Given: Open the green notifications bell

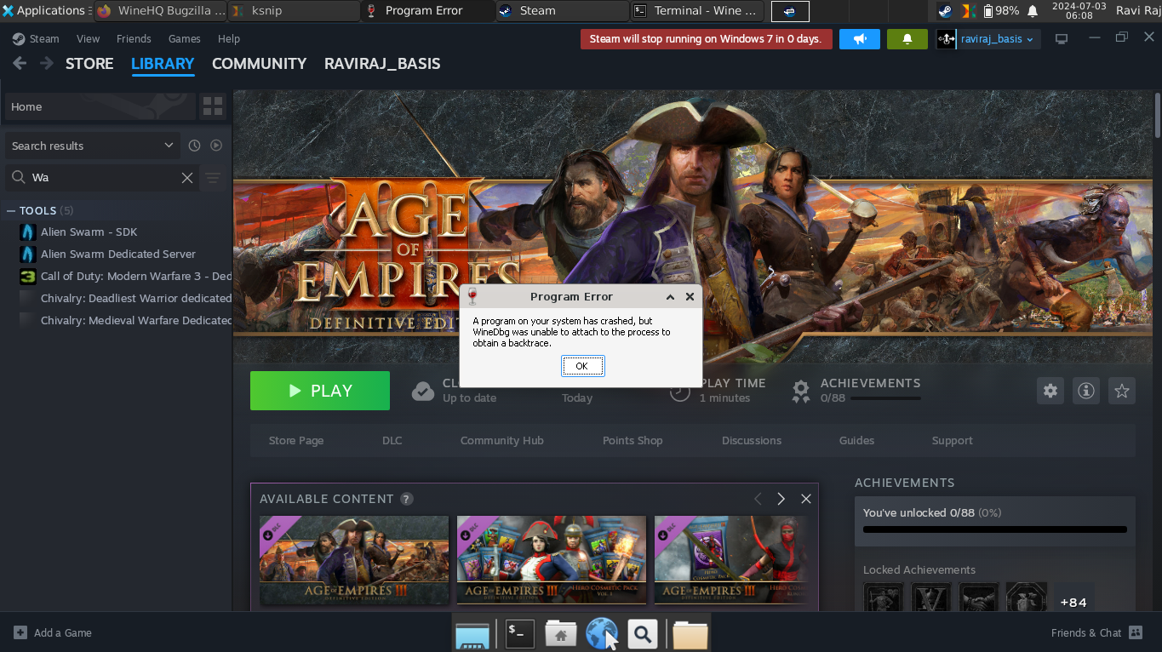Looking at the screenshot, I should [x=907, y=39].
